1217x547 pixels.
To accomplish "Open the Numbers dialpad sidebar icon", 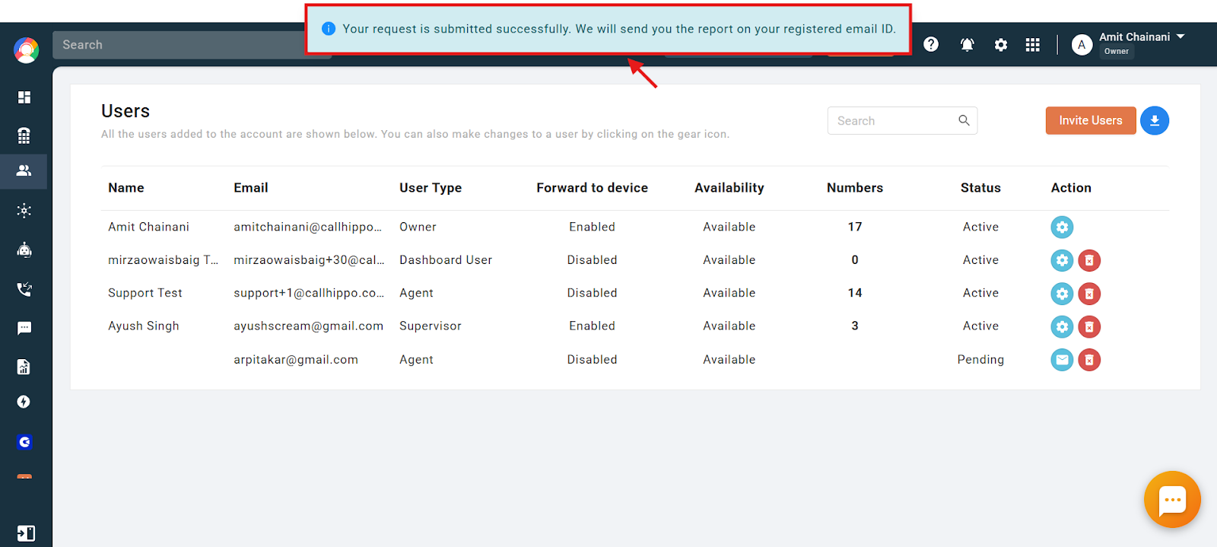I will [x=24, y=135].
